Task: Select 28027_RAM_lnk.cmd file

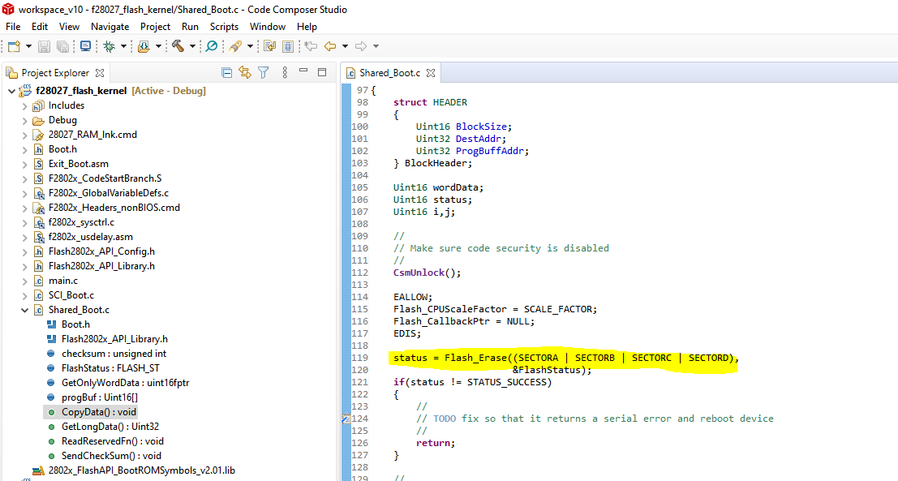Action: pyautogui.click(x=92, y=135)
